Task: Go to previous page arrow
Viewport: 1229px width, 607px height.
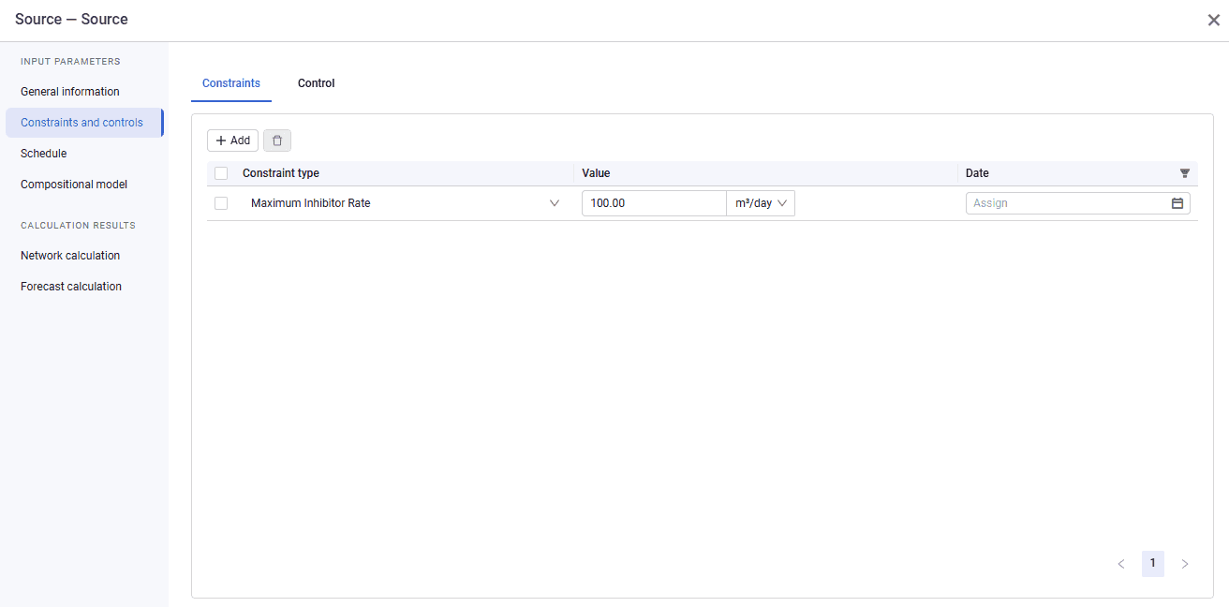Action: pyautogui.click(x=1121, y=564)
